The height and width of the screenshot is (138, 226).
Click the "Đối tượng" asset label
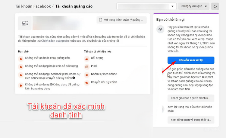[97, 58]
